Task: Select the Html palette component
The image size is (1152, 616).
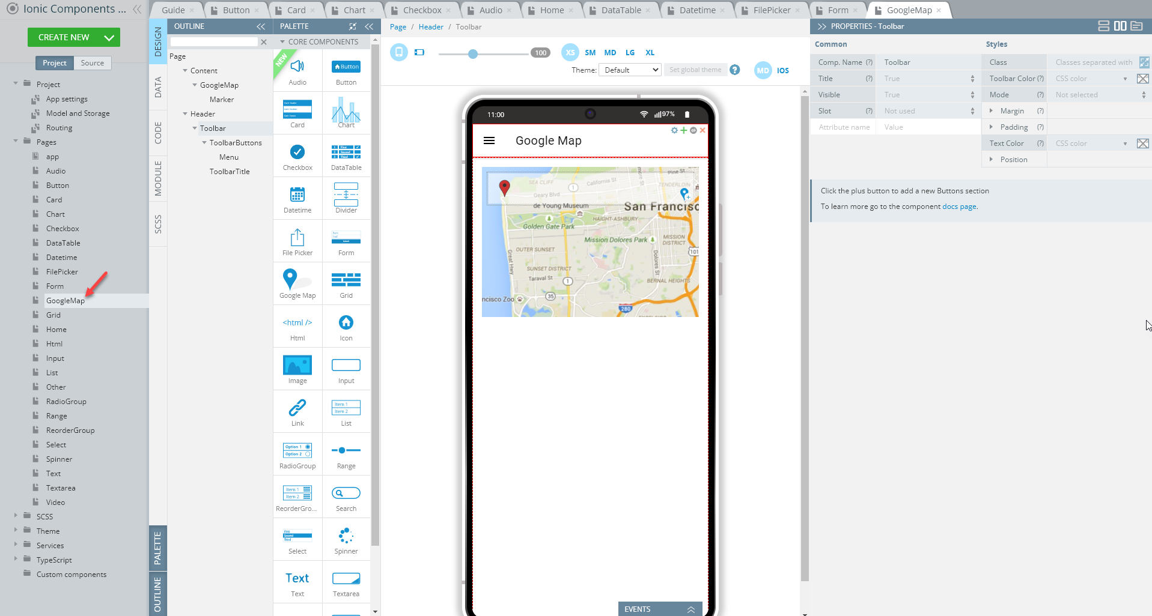Action: click(297, 327)
